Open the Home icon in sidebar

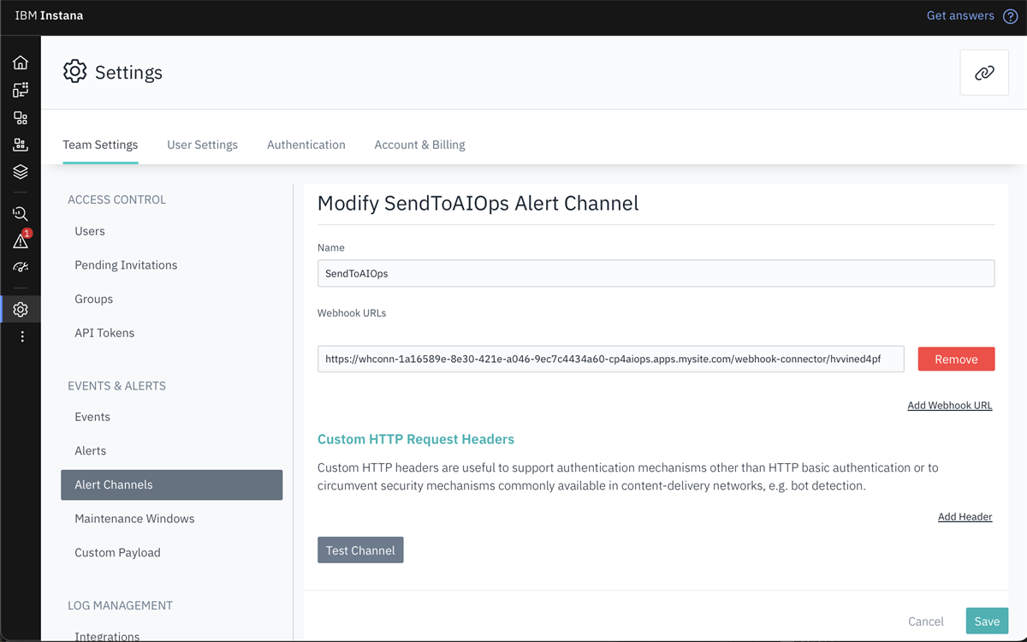pos(21,62)
